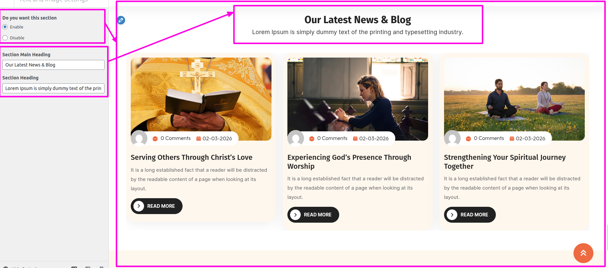Screen dimensions: 608x268
Task: Click the Section Main Heading input field
Action: coord(53,65)
